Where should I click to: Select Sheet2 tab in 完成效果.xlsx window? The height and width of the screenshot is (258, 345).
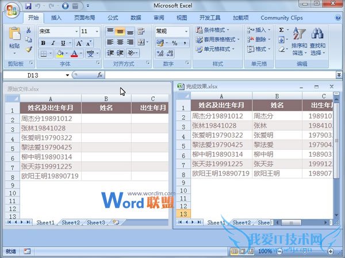tap(241, 222)
